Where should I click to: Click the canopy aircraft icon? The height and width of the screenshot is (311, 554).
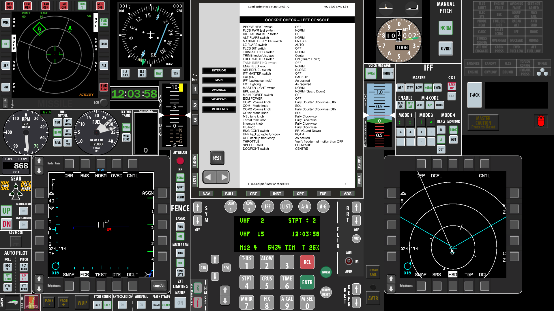click(x=13, y=302)
